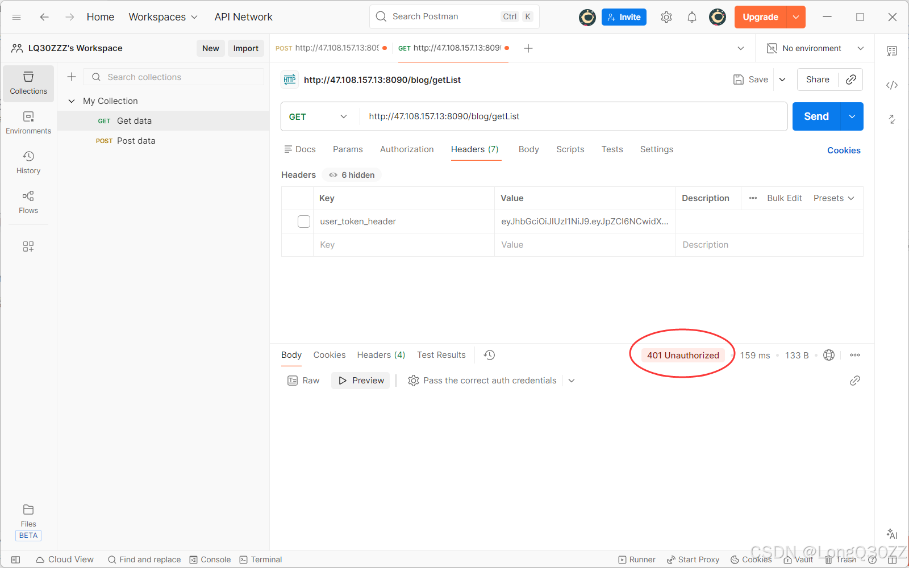Select the Post data request
Screen dimensions: 909x568
[x=164, y=141]
